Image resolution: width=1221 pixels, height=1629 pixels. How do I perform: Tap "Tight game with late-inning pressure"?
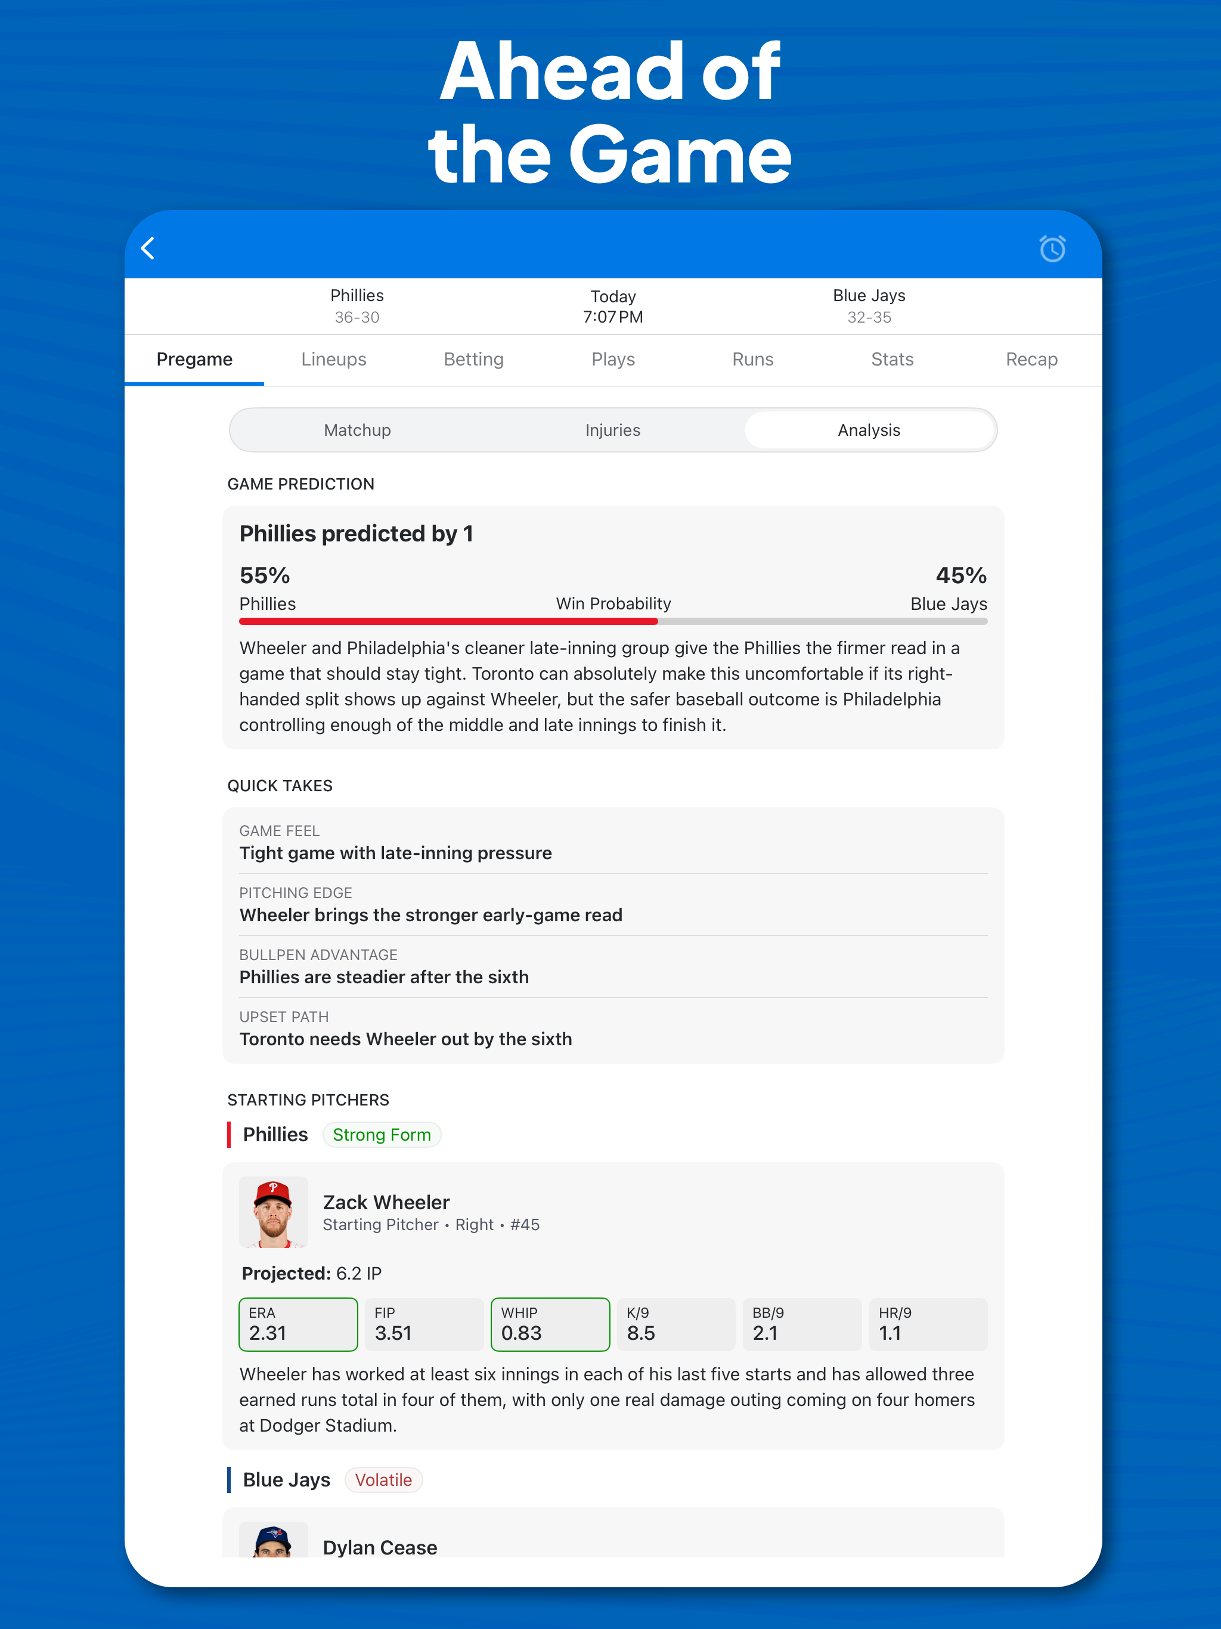click(x=395, y=853)
